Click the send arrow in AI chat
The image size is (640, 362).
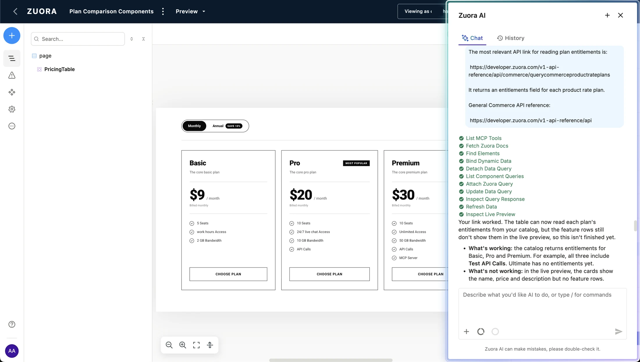(618, 331)
